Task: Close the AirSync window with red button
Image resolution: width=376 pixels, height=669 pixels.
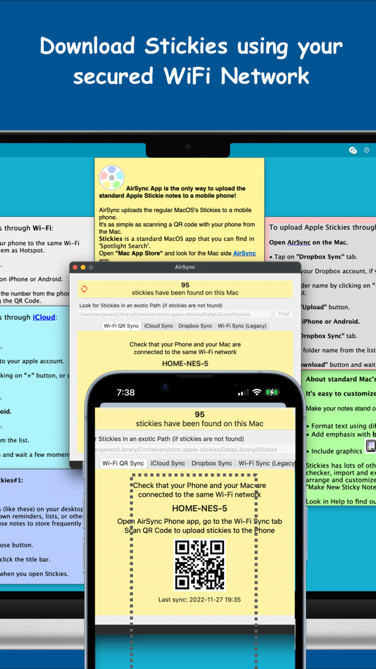Action: [x=75, y=268]
